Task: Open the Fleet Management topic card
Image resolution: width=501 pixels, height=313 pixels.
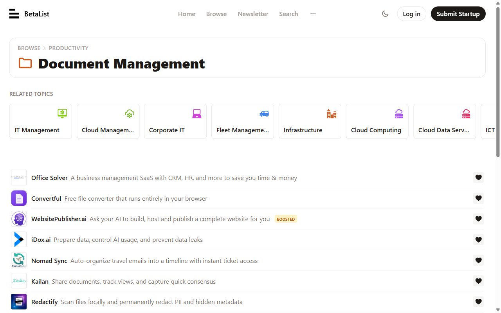Action: tap(243, 121)
